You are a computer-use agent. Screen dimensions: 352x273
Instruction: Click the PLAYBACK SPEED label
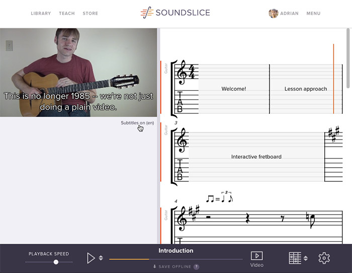click(x=49, y=254)
